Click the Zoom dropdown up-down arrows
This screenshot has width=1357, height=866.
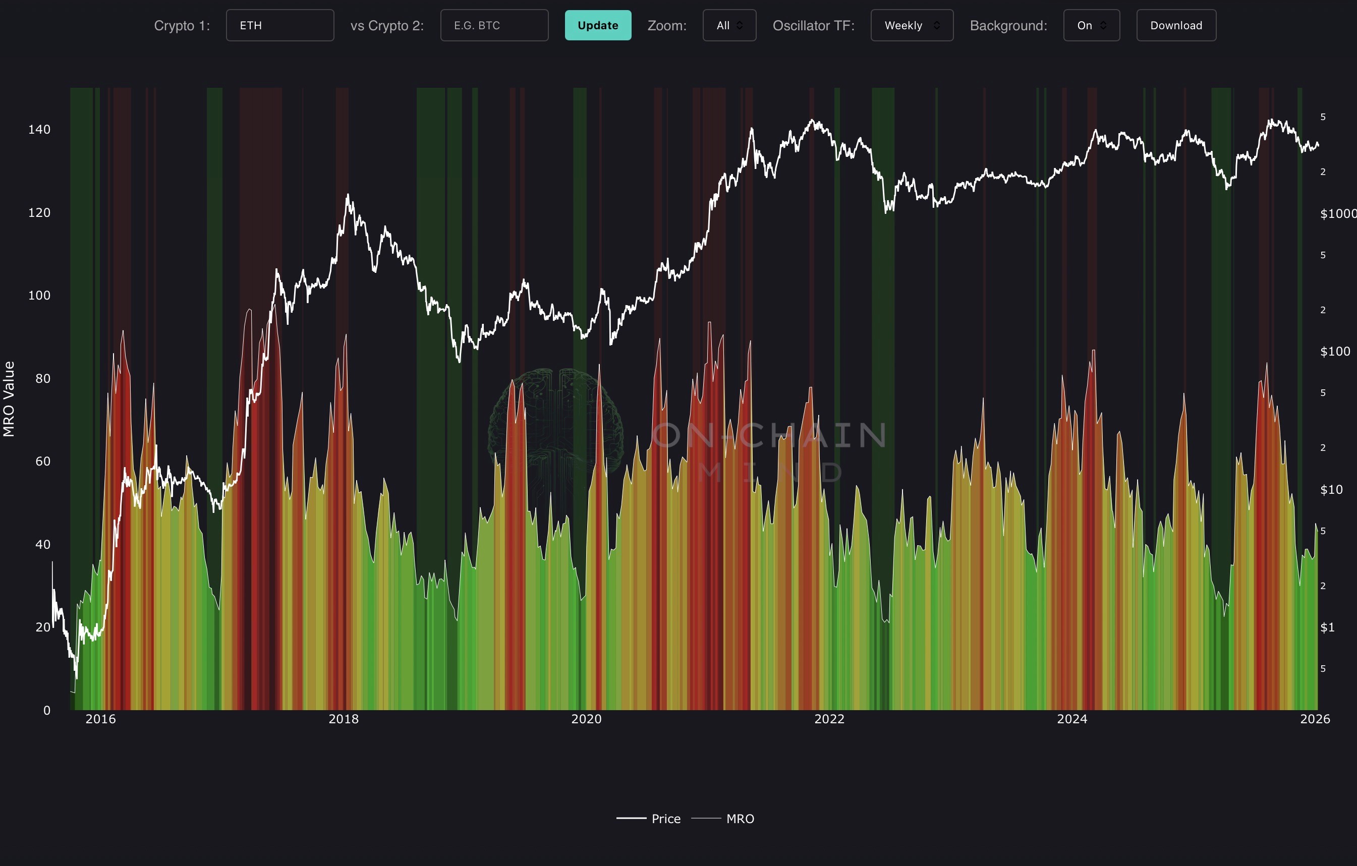click(x=740, y=25)
